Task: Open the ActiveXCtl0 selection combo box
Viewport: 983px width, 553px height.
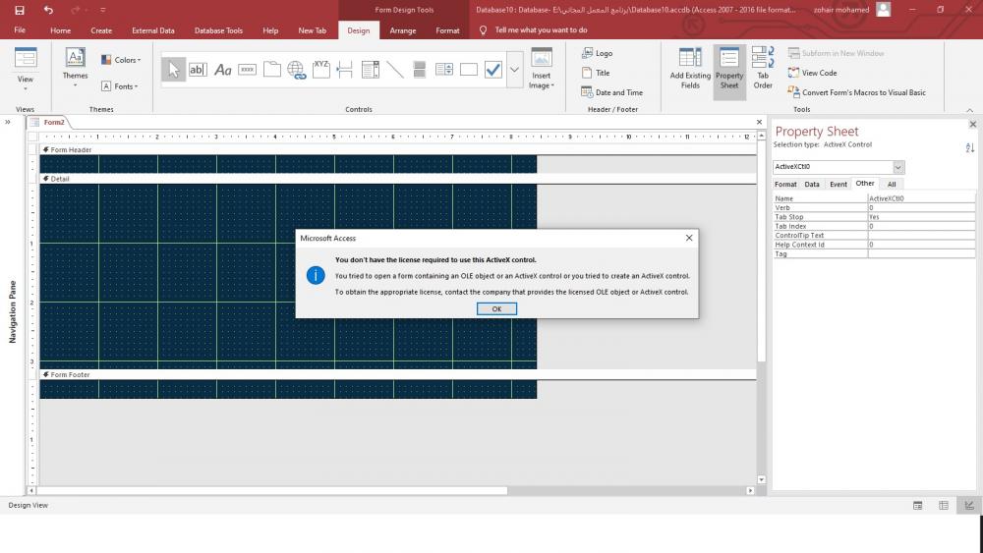Action: pos(897,167)
